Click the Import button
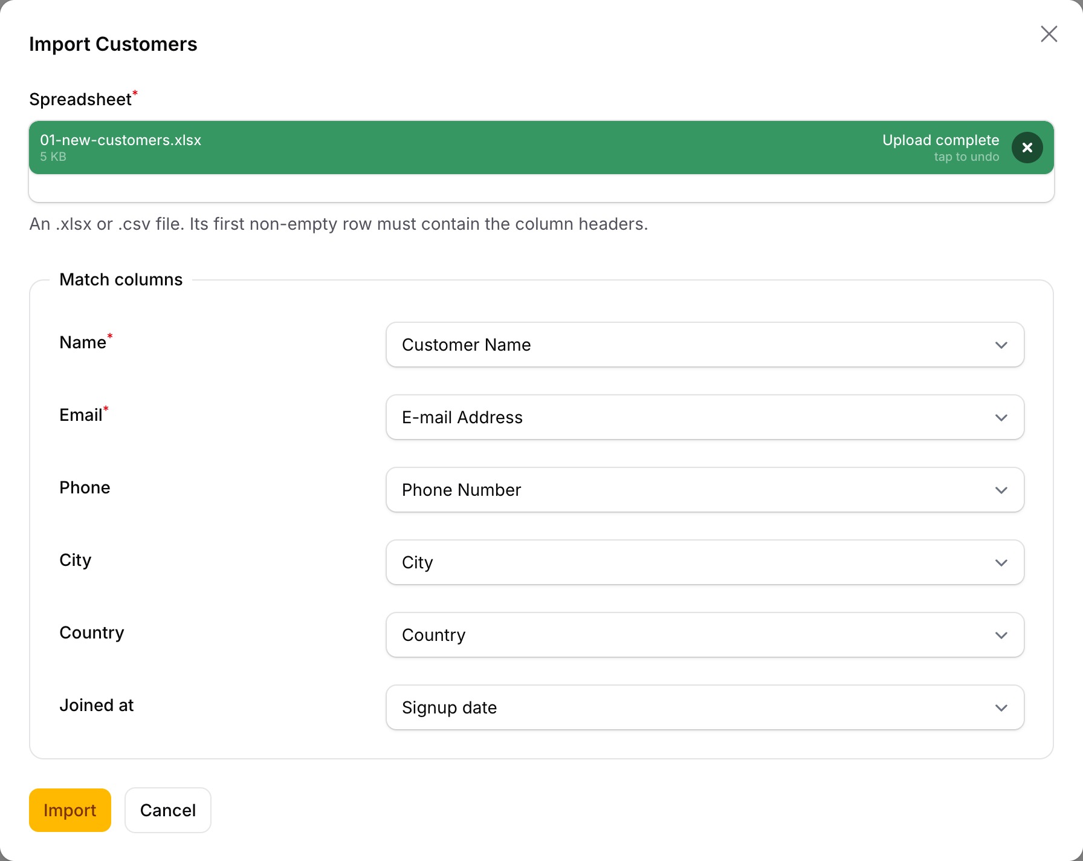 [70, 810]
